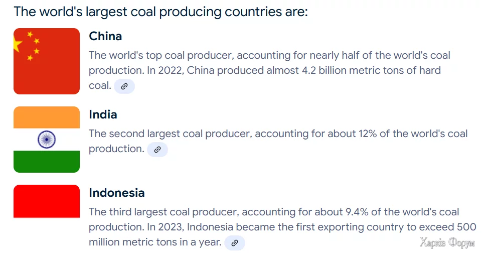Screen dimensions: 482x253
Task: Click China's "world's top coal producer" description
Action: coord(269,55)
